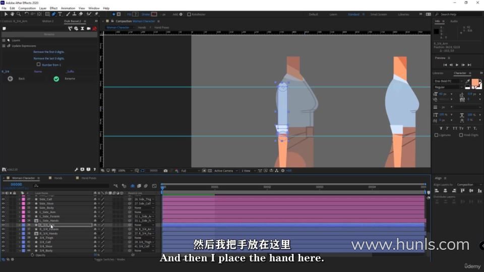Pick color with Character panel eyedropper
This screenshot has width=484, height=272.
click(468, 81)
